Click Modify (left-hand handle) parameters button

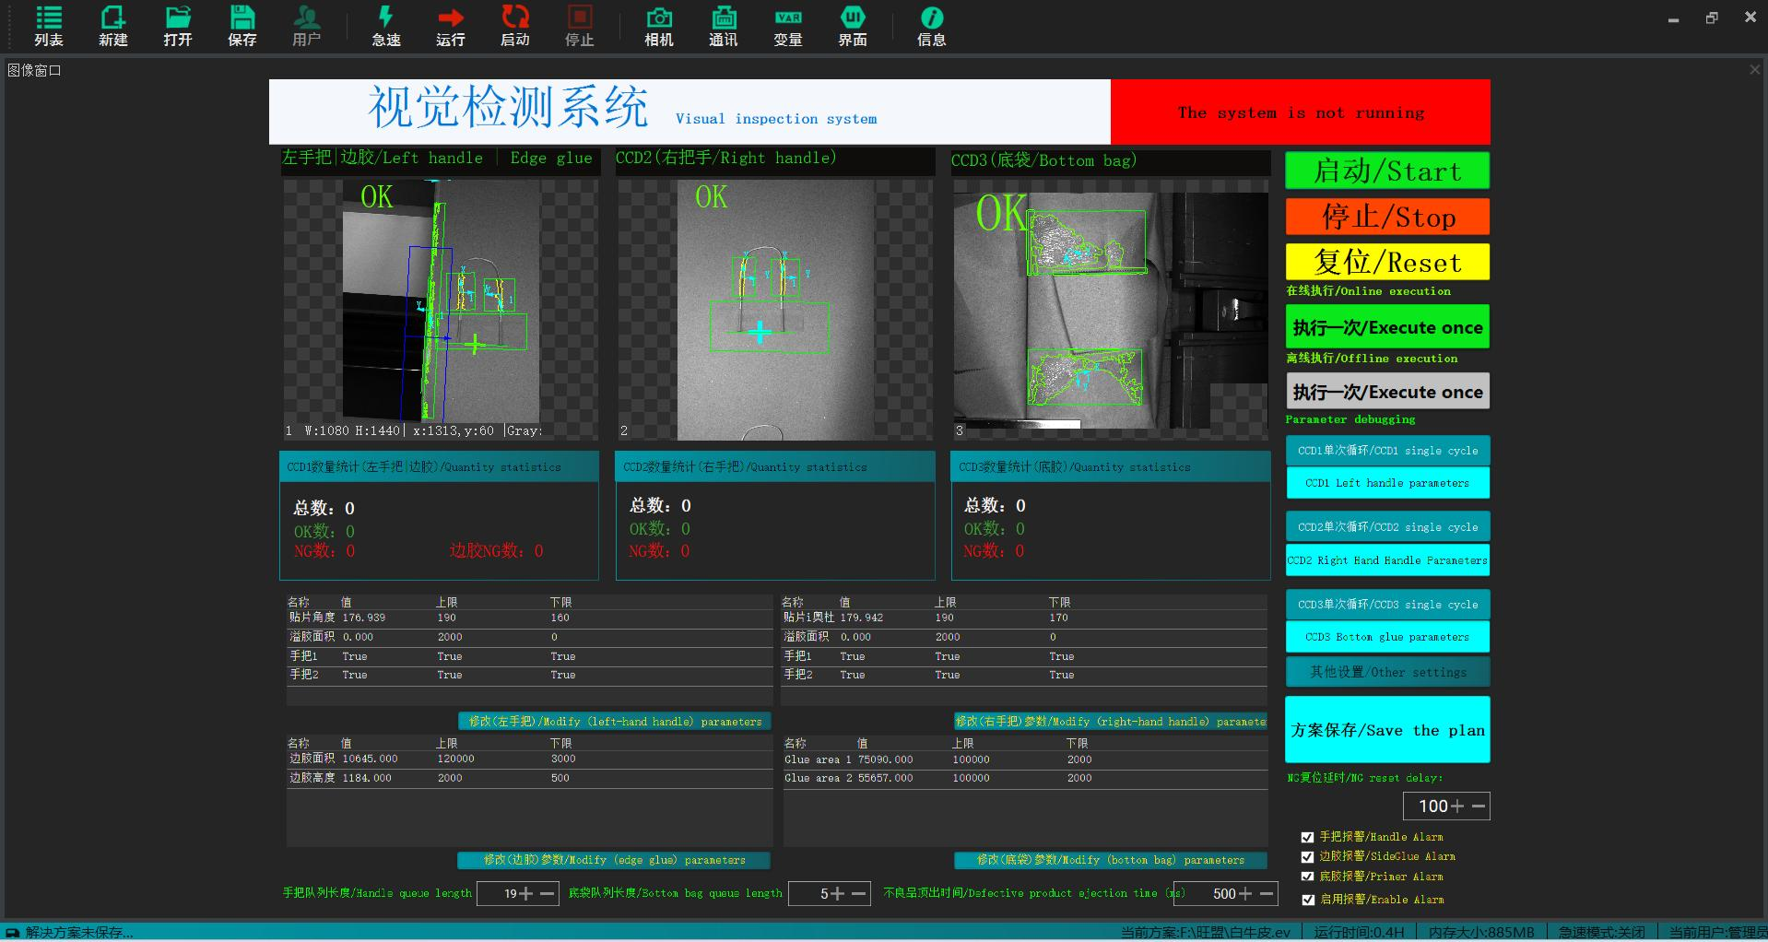(x=615, y=722)
